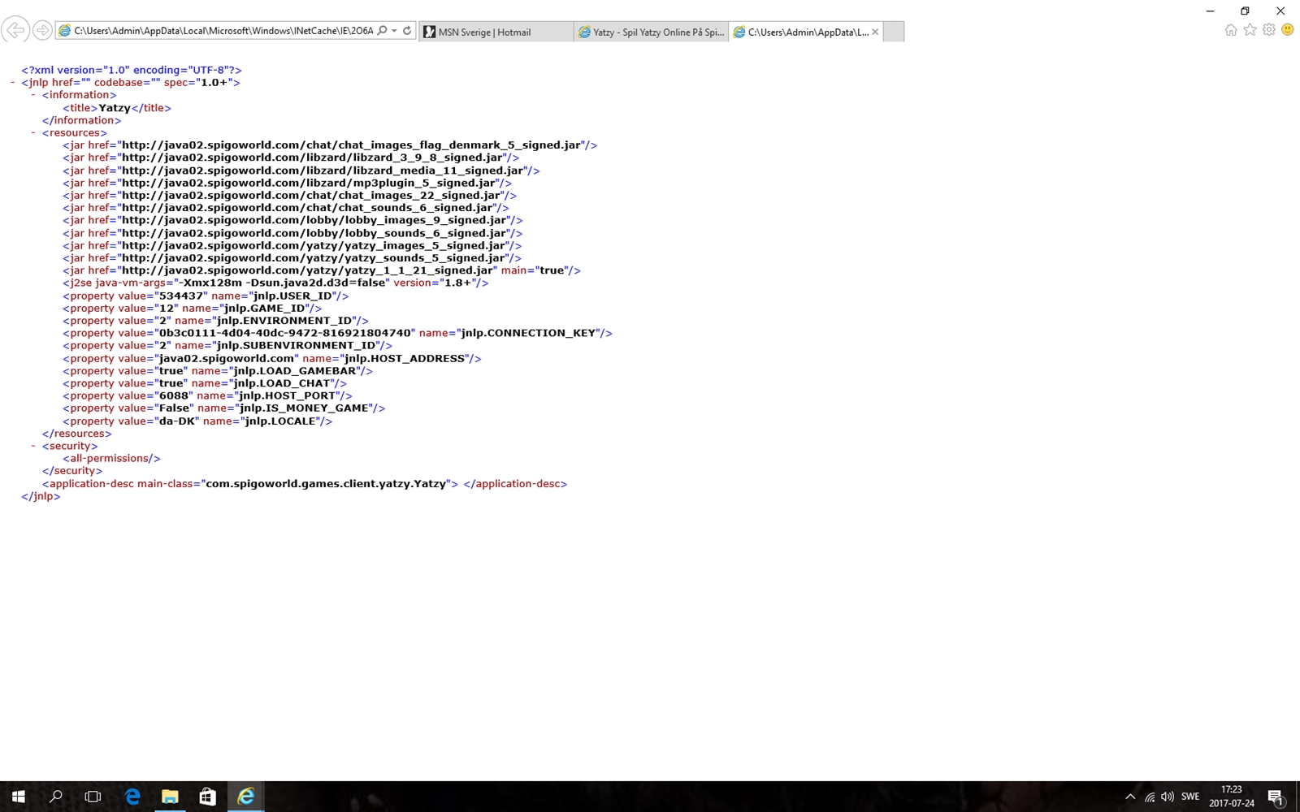Switch to the MSN Sverige | Hotmail tab

coord(495,32)
